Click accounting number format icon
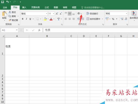Image resolution: width=138 pixels, height=104 pixels. (x=107, y=19)
